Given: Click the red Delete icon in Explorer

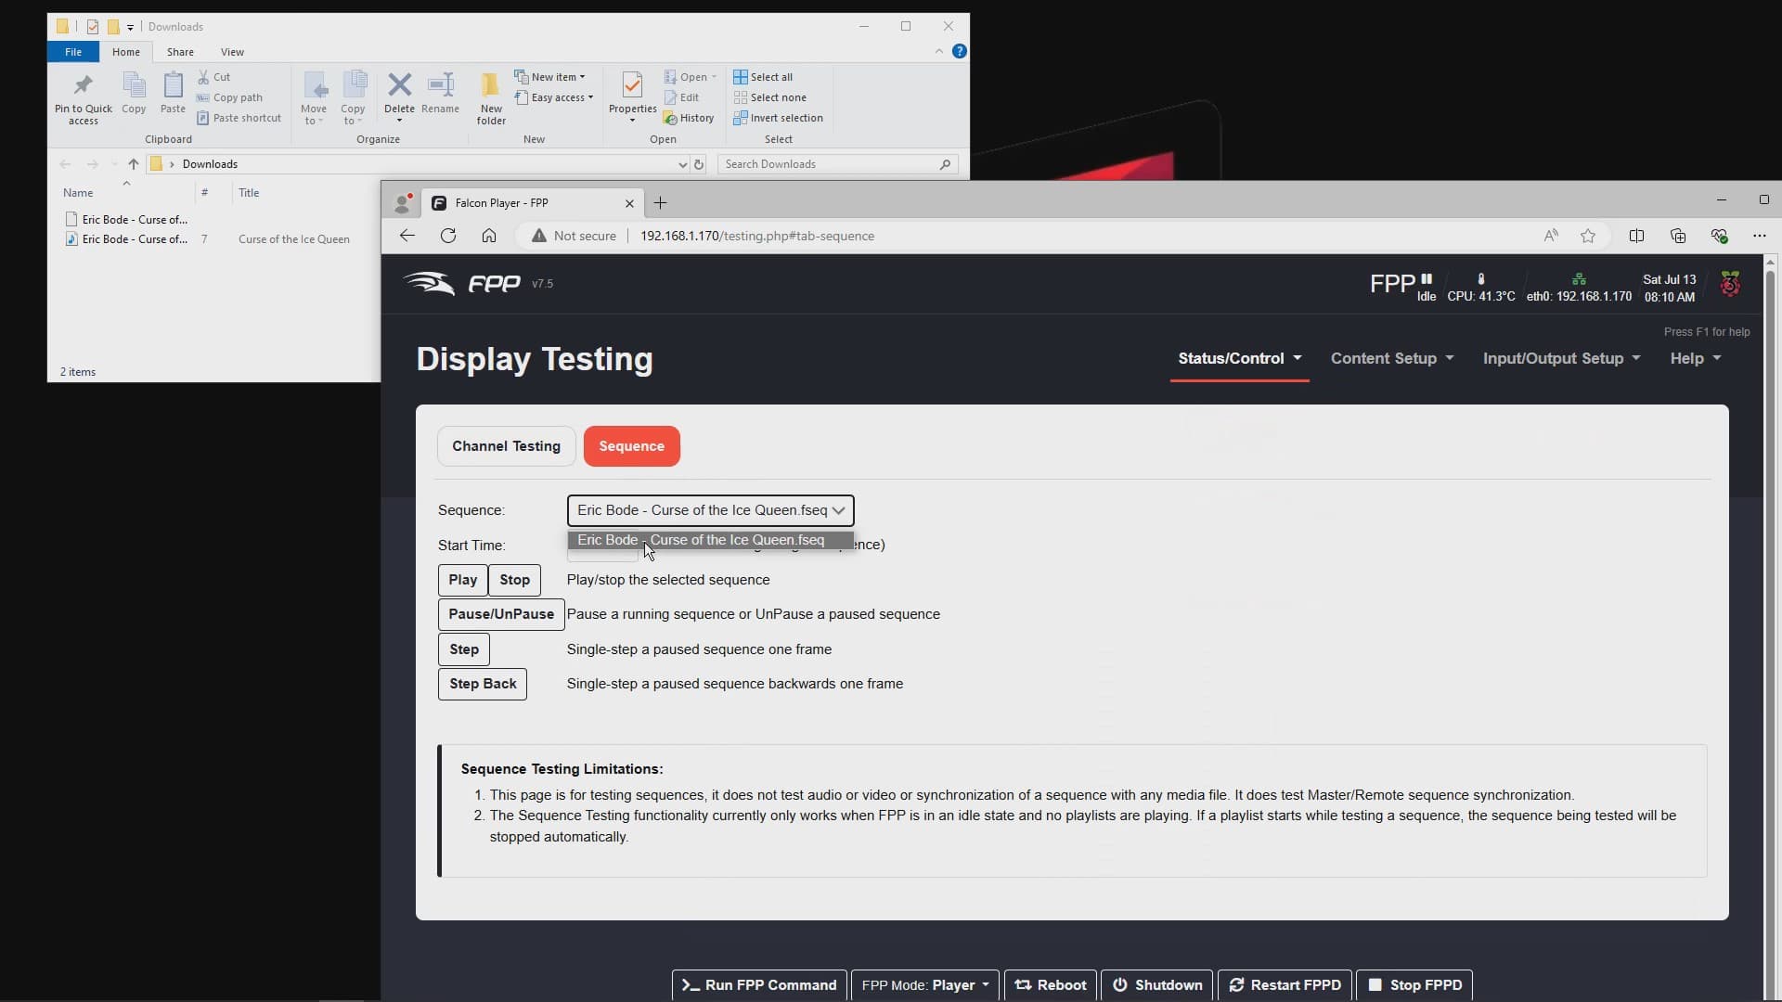Looking at the screenshot, I should tap(399, 85).
